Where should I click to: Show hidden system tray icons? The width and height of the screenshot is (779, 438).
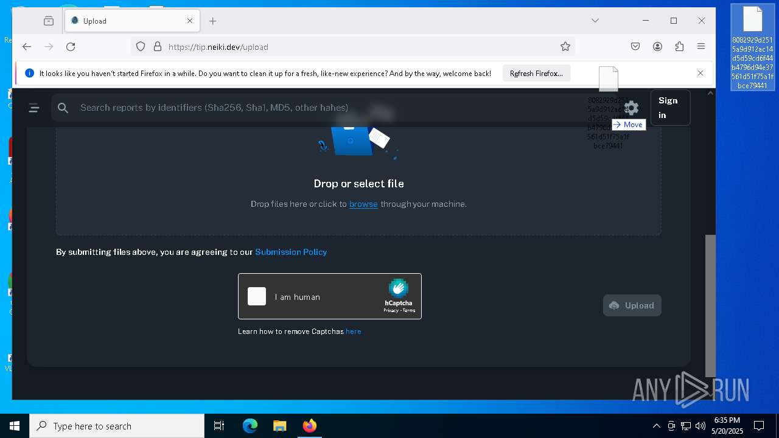(656, 426)
